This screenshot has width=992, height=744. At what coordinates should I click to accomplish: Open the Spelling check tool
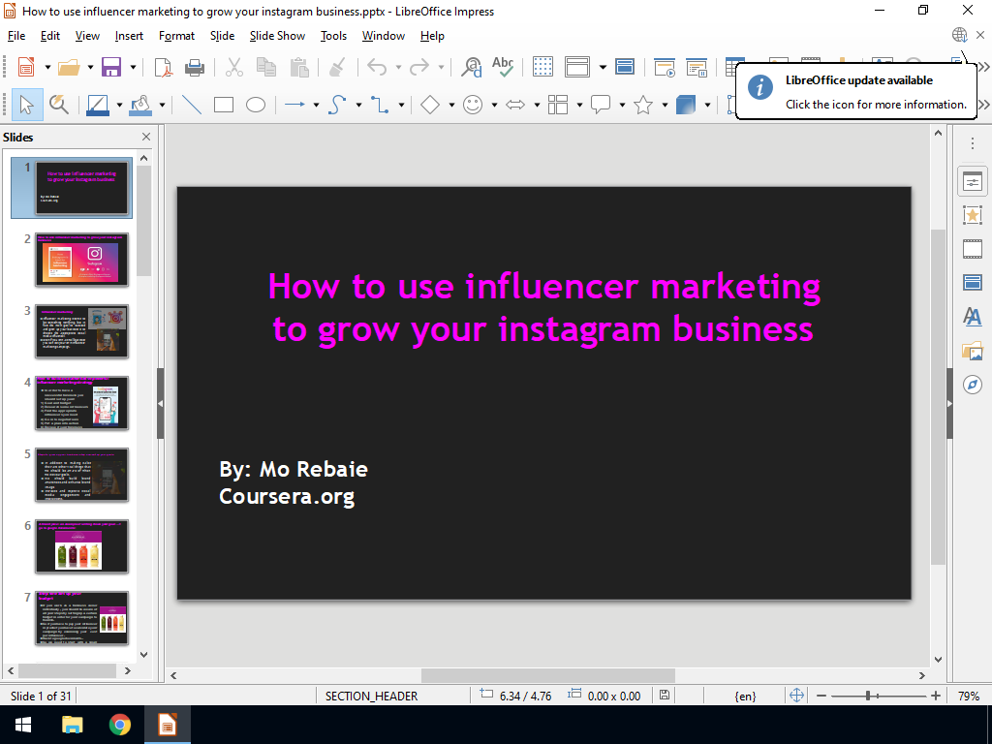503,67
